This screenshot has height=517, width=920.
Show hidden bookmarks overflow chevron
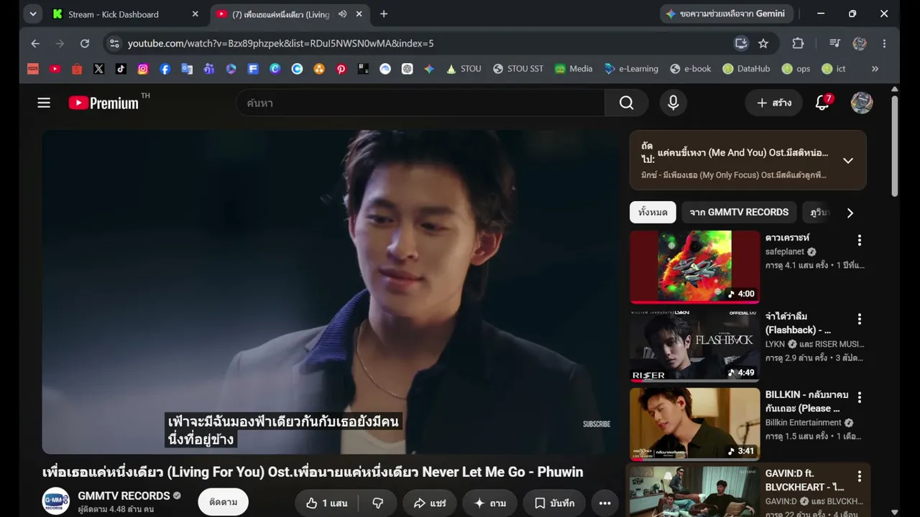click(x=875, y=69)
